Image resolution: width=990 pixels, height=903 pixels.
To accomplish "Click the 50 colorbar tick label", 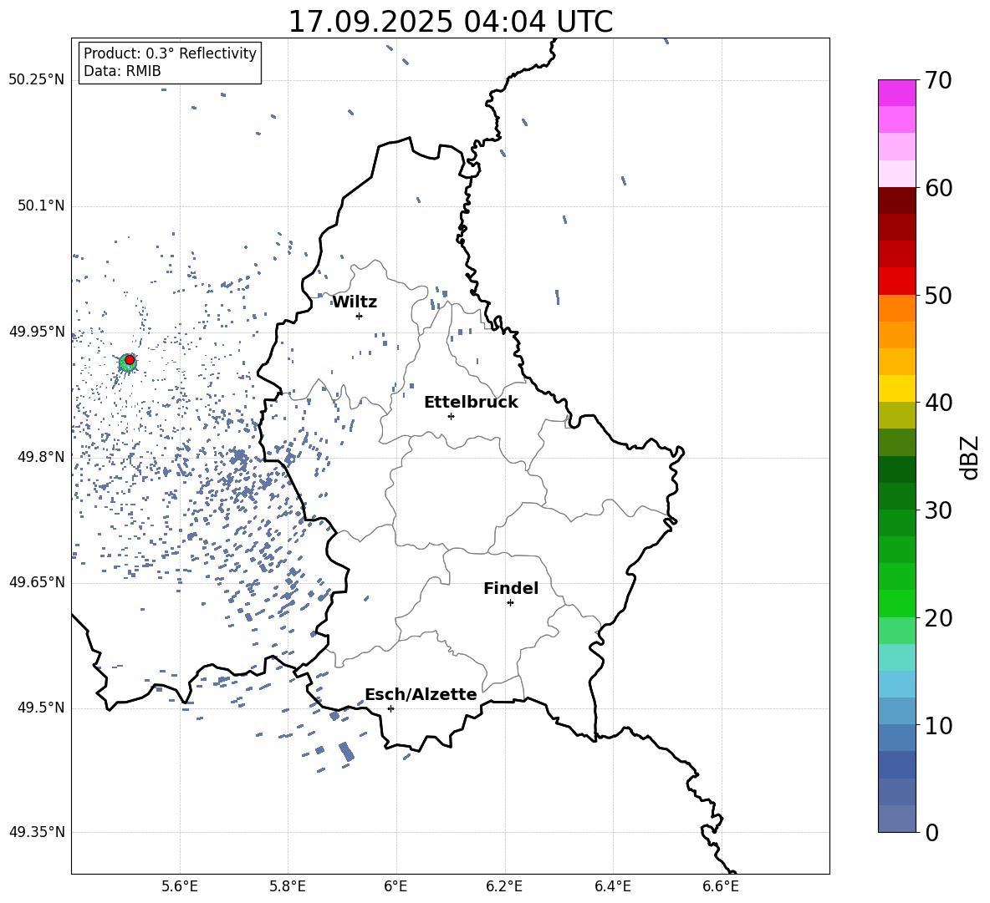I will click(938, 296).
